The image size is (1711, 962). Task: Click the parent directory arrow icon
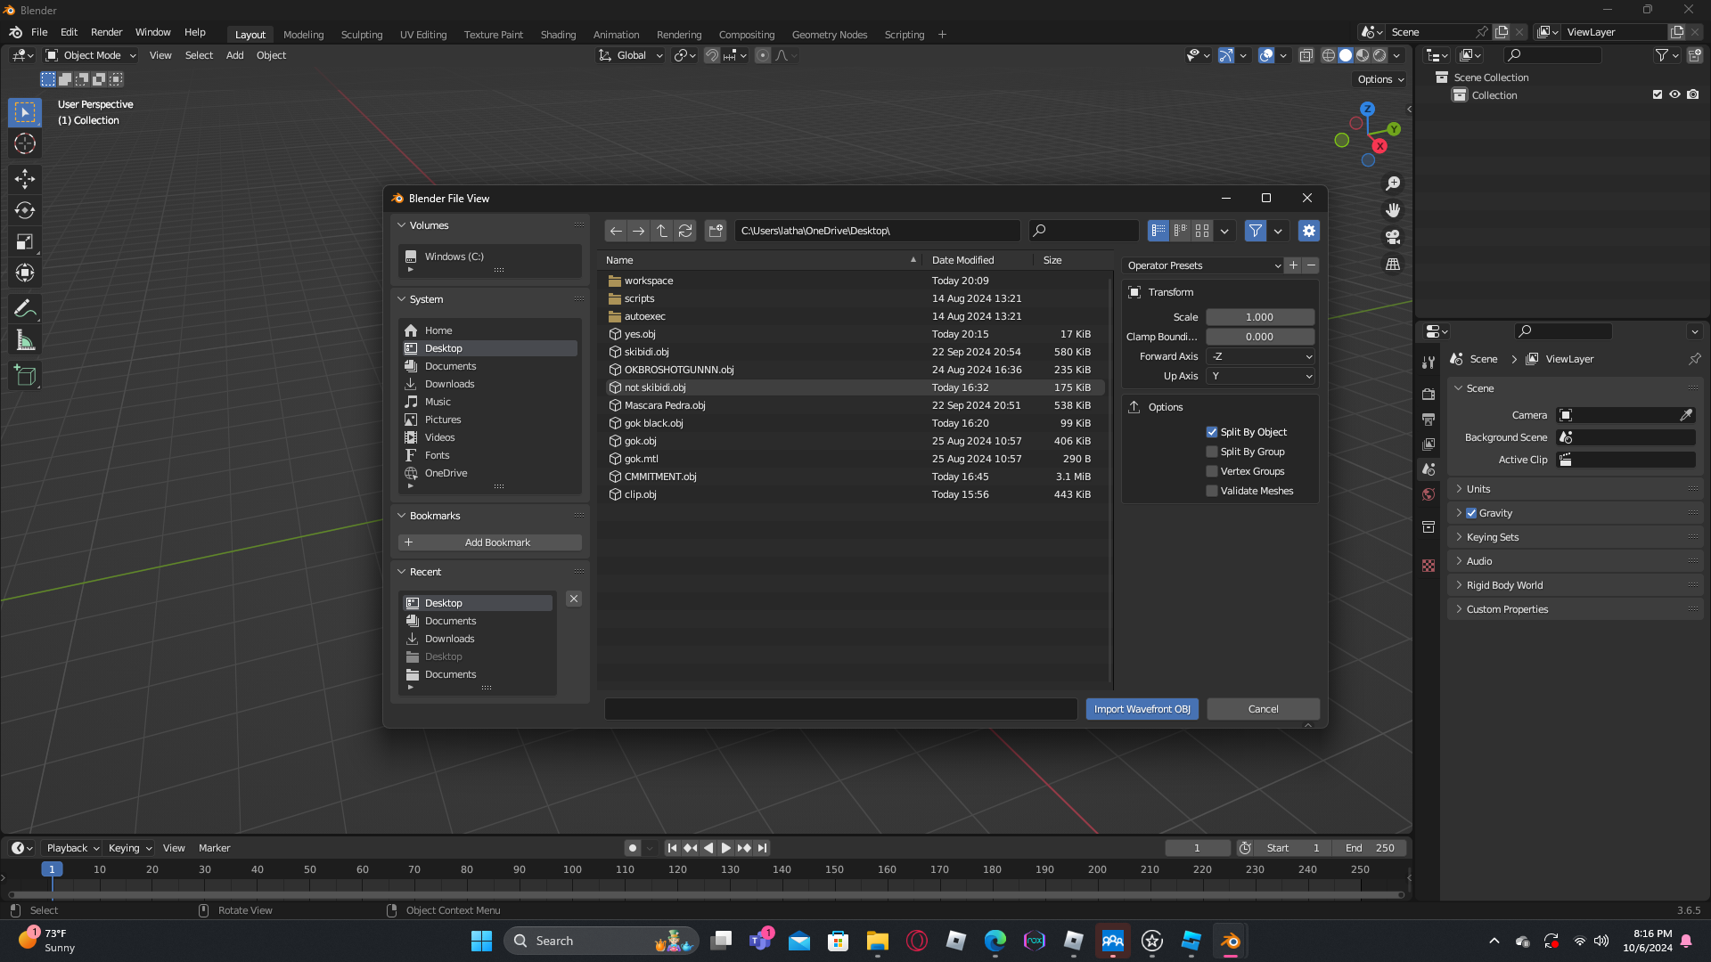pos(661,231)
